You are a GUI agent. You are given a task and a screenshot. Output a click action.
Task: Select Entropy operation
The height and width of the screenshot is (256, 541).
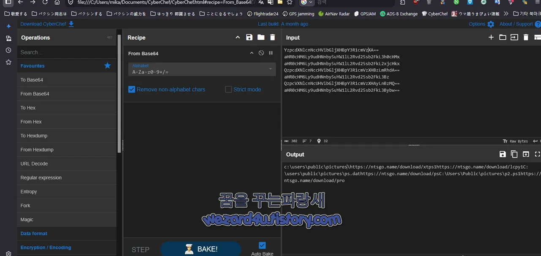click(x=66, y=191)
